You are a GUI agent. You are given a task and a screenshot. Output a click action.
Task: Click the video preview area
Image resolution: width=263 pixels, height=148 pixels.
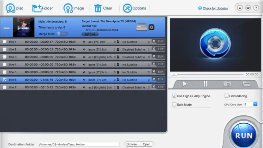[x=215, y=45]
